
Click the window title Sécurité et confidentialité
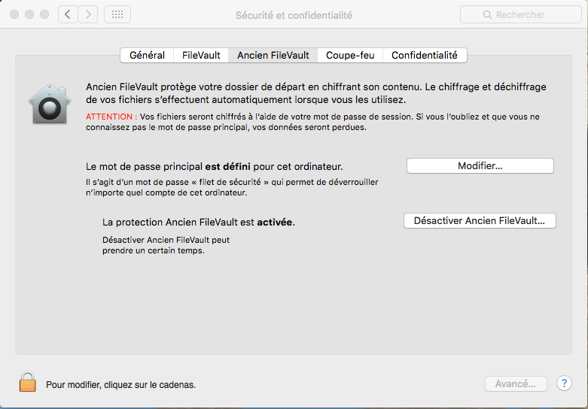point(294,15)
